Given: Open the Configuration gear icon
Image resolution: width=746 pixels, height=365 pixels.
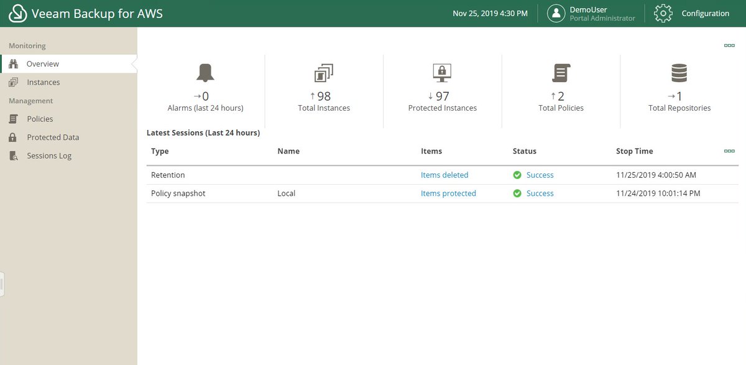Looking at the screenshot, I should [663, 13].
